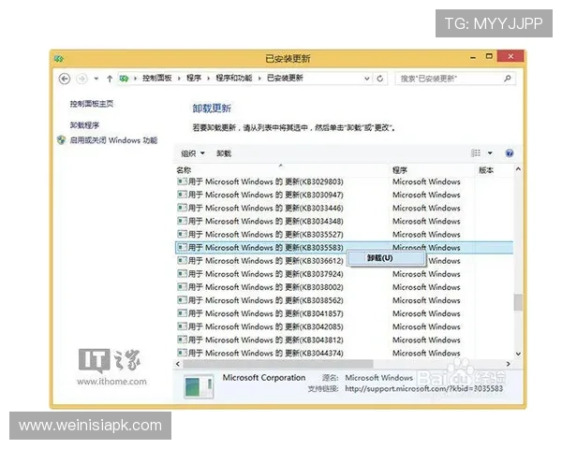The height and width of the screenshot is (449, 562).
Task: Click window title bar system icon
Action: [59, 58]
